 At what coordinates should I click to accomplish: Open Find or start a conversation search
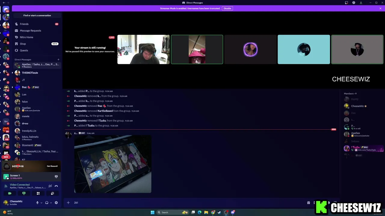37,15
